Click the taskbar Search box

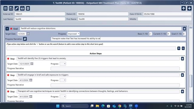tap(75, 106)
